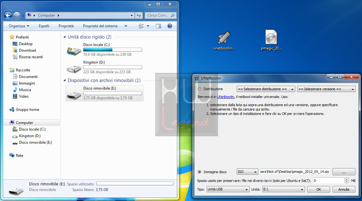
Task: Open Video library in the sidebar
Action: 23,96
